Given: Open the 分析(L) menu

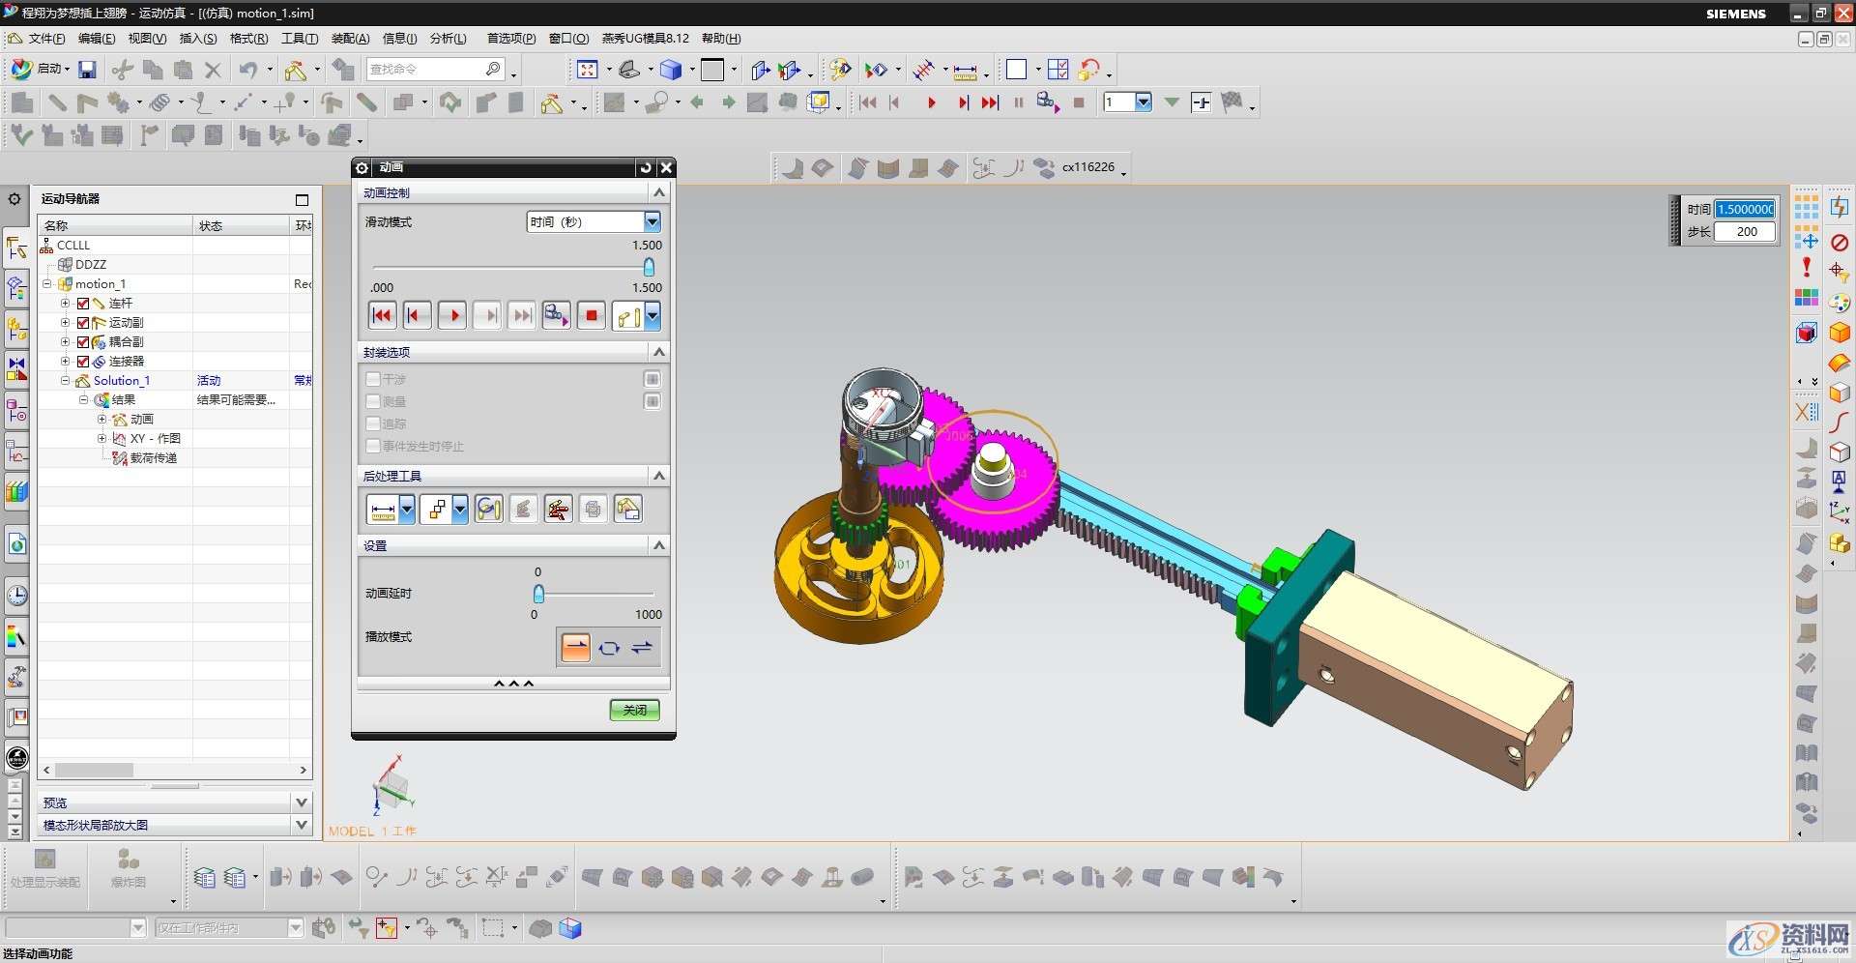Looking at the screenshot, I should (x=448, y=39).
